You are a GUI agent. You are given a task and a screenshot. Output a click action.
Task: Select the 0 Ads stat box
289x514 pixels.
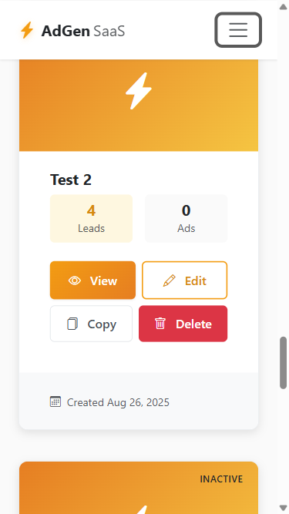click(x=186, y=219)
